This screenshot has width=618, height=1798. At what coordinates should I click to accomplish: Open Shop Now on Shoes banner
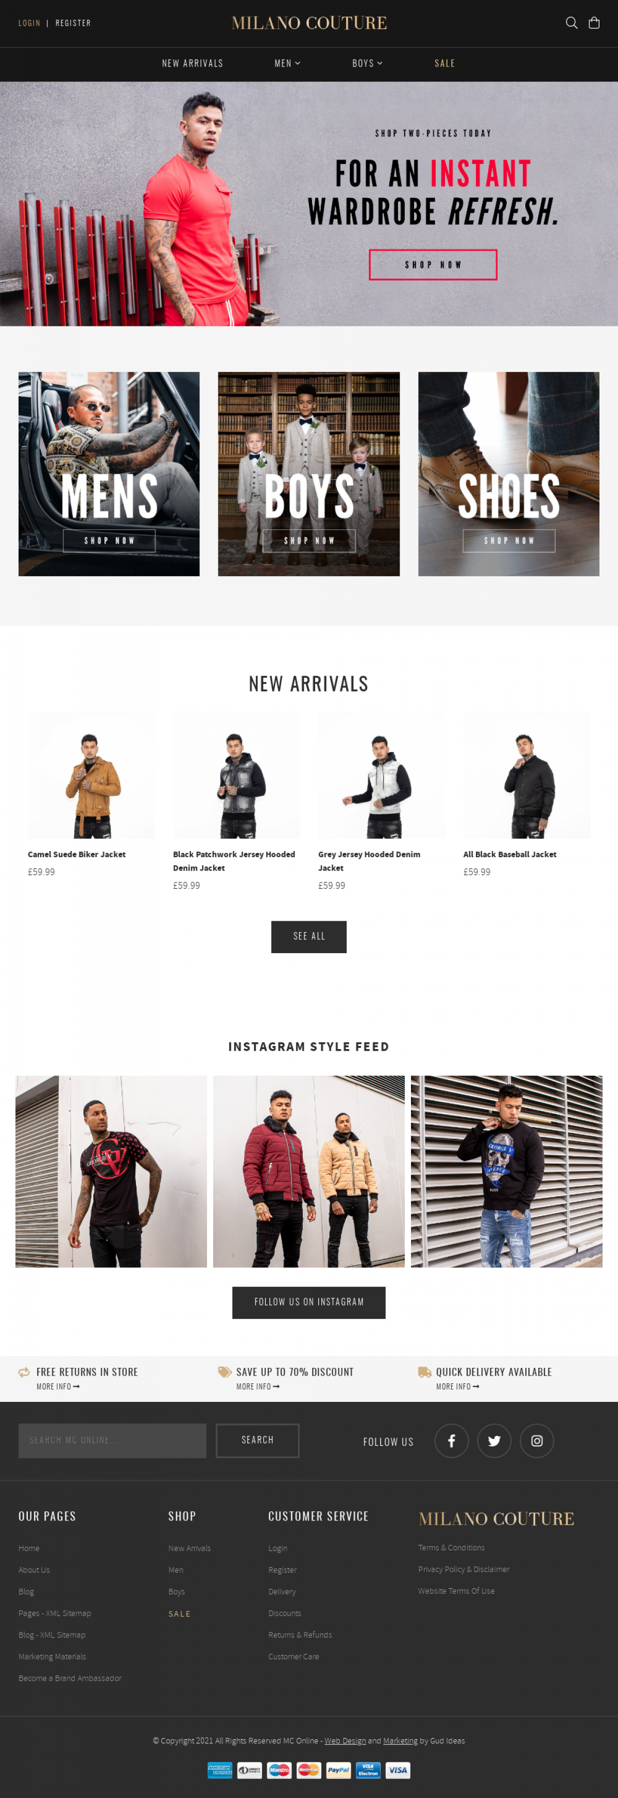[509, 541]
